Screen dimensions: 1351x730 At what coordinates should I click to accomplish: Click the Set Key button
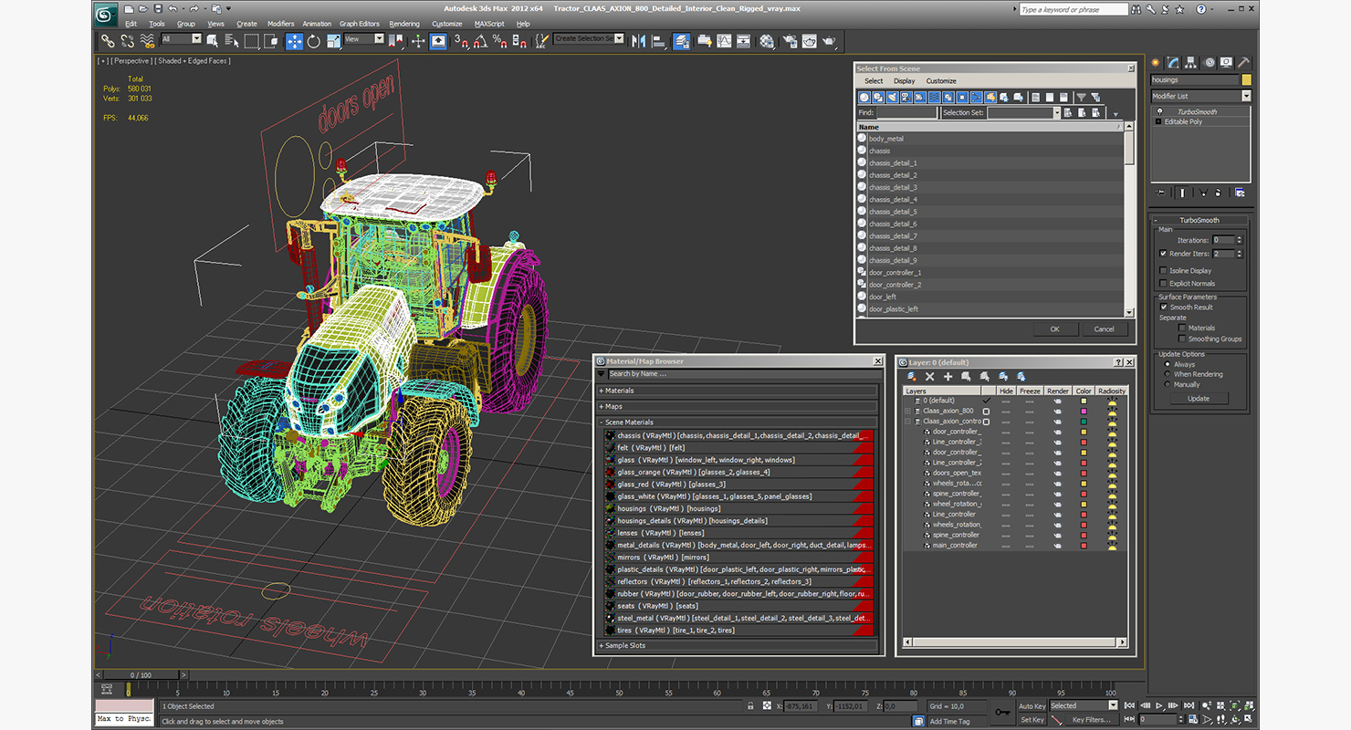[1032, 719]
